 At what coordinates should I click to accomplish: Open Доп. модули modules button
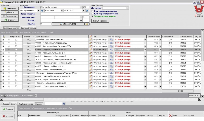coord(9,16)
